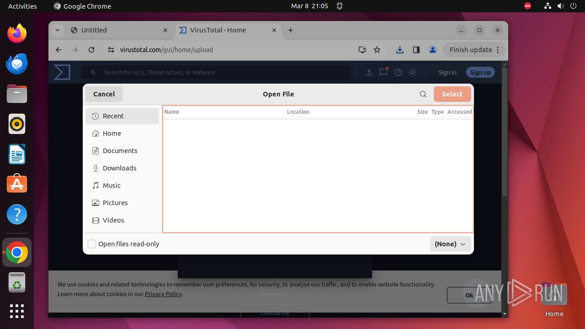Click the Select button

coord(452,94)
